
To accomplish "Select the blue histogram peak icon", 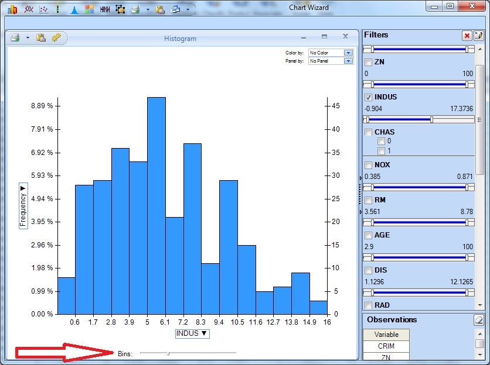I will click(74, 9).
